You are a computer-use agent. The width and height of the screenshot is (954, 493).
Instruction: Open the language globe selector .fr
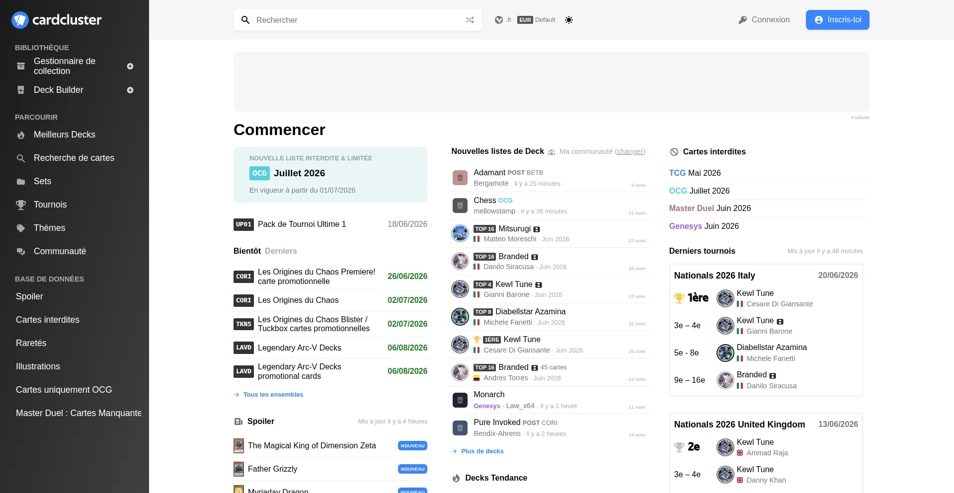503,20
